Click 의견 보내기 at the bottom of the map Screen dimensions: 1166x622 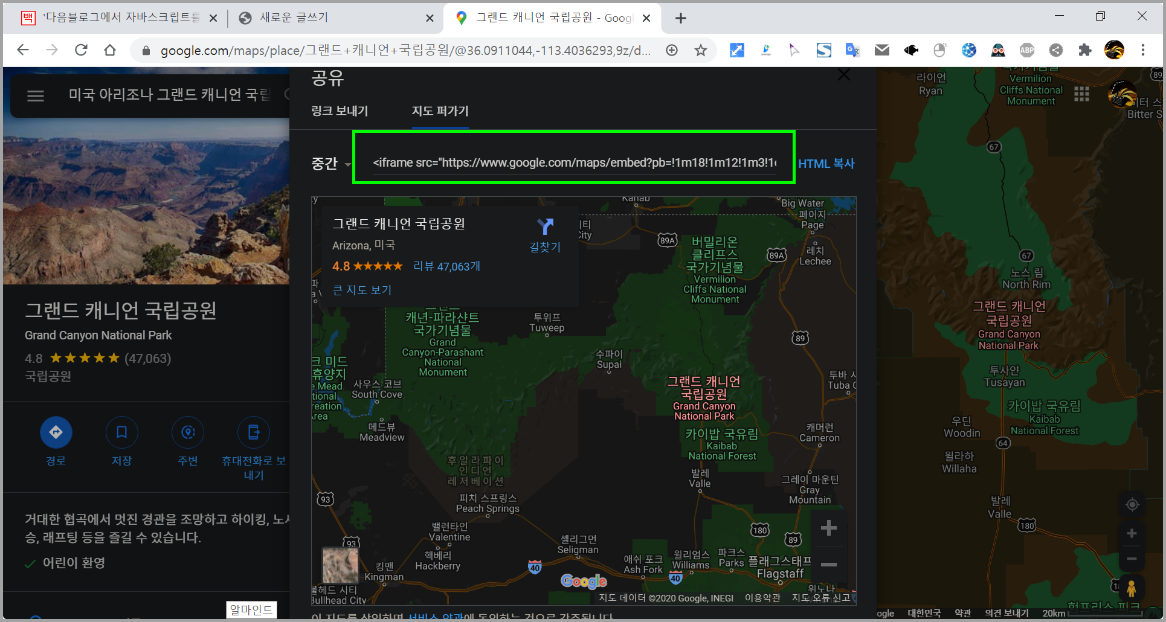[1006, 614]
